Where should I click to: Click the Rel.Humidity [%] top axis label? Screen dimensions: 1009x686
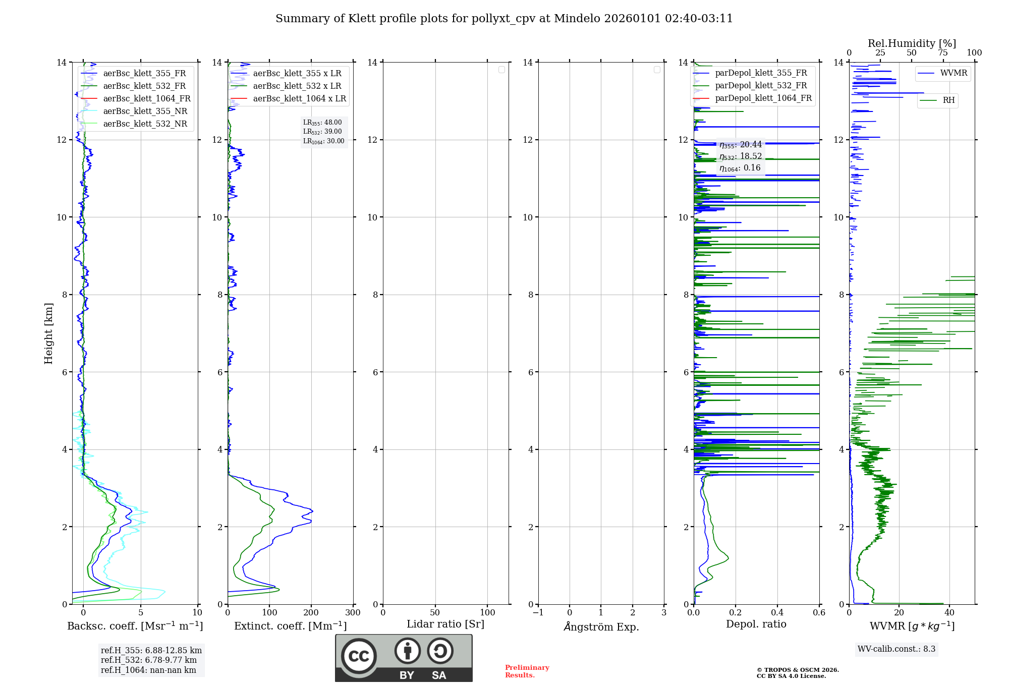tap(912, 43)
